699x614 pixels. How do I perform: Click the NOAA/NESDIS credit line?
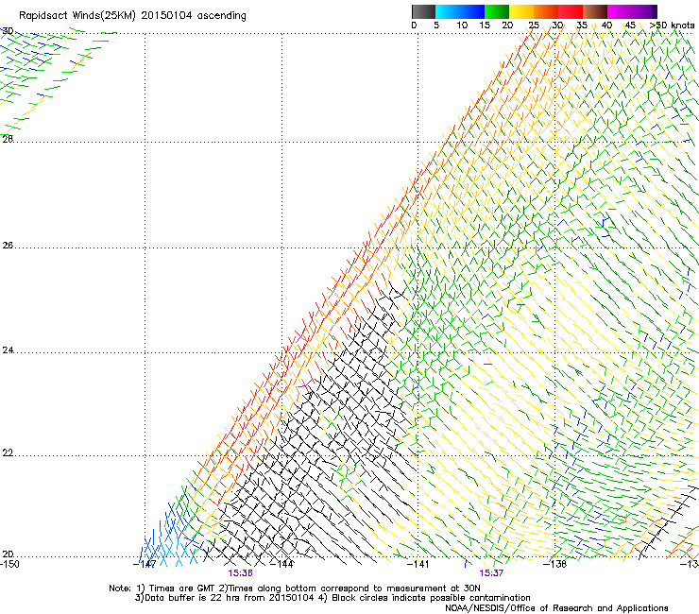click(556, 608)
